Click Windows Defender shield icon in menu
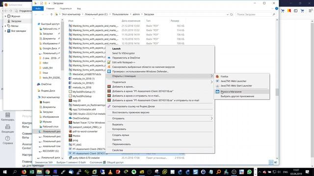 (109, 71)
